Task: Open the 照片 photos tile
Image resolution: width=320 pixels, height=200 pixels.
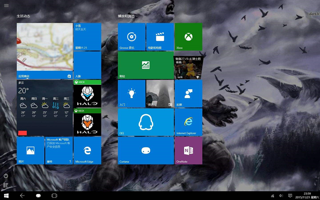Action: (x=30, y=151)
